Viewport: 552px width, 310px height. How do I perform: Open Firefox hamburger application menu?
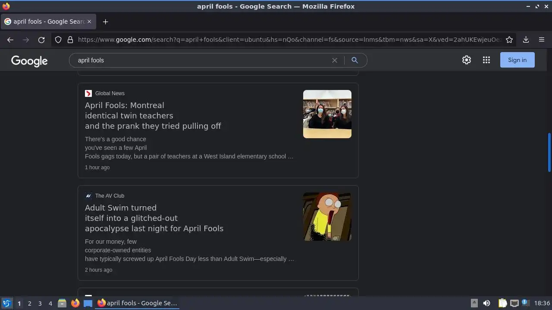point(542,40)
